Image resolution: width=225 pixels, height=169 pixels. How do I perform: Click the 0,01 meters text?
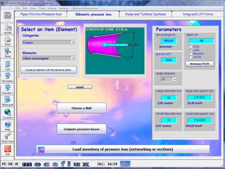pos(163,126)
